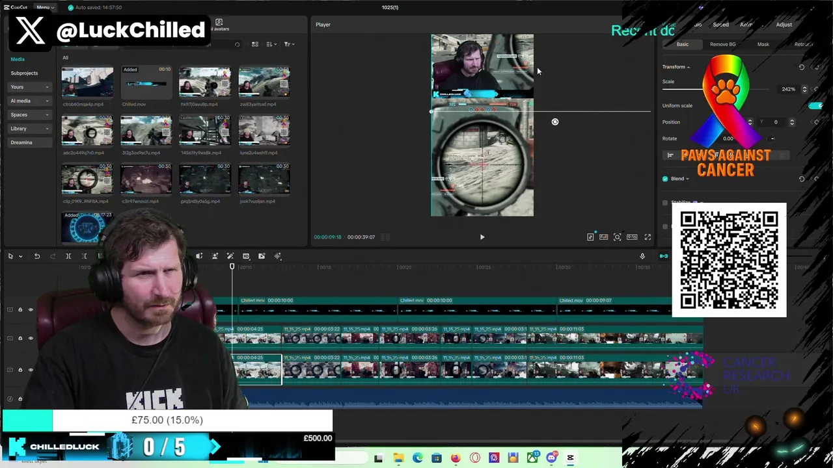Expand the Library category
833x468 pixels.
[x=29, y=129]
